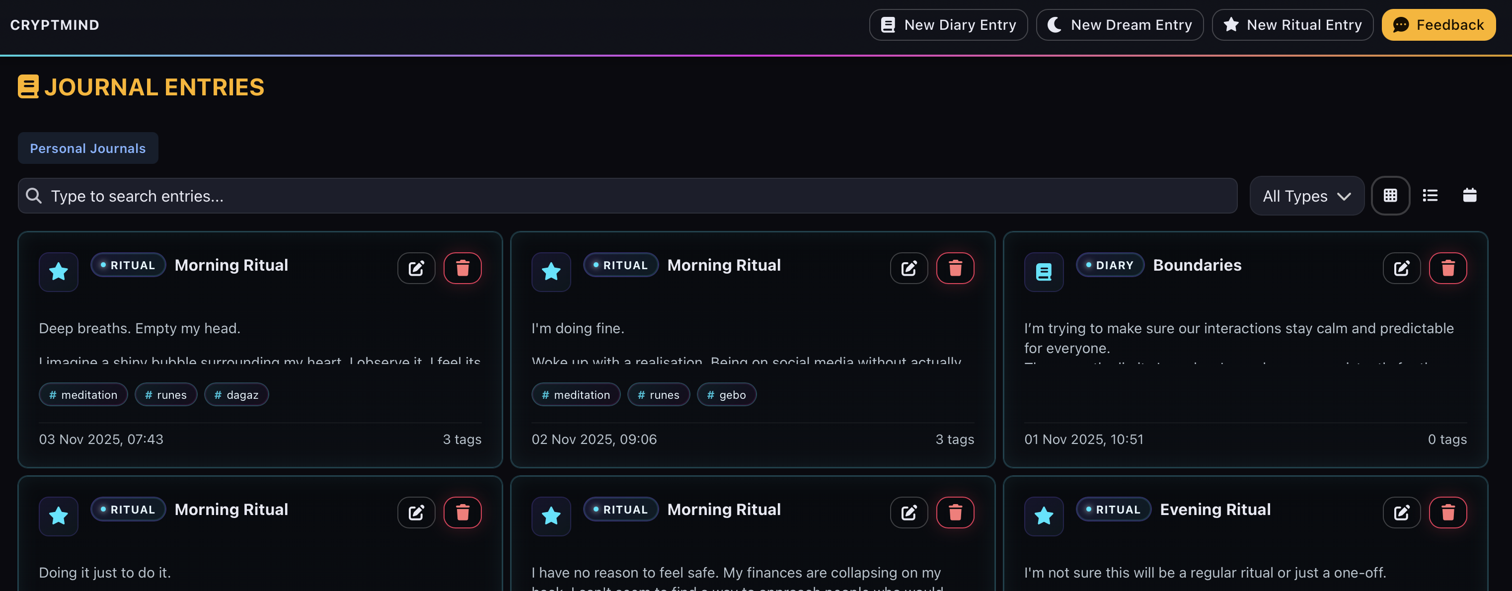This screenshot has width=1512, height=591.
Task: Switch to list view layout
Action: pyautogui.click(x=1430, y=196)
